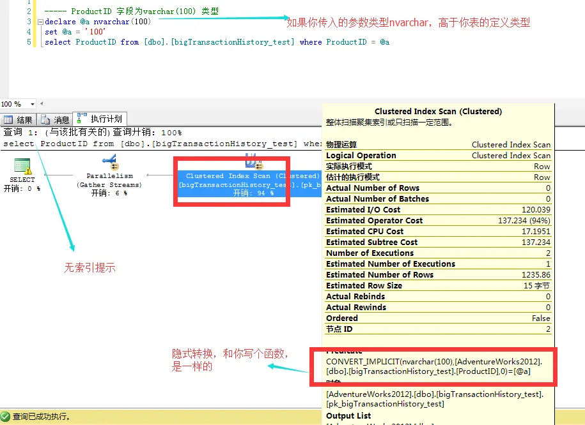
Task: Select the Clustered Index Scan operator node
Action: [249, 184]
